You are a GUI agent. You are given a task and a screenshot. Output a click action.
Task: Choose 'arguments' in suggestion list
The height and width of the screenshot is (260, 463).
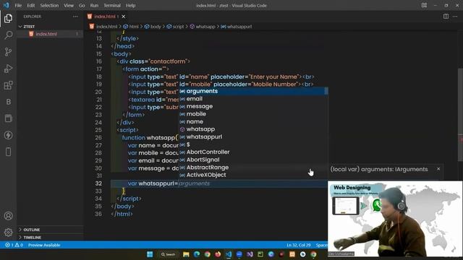point(252,91)
